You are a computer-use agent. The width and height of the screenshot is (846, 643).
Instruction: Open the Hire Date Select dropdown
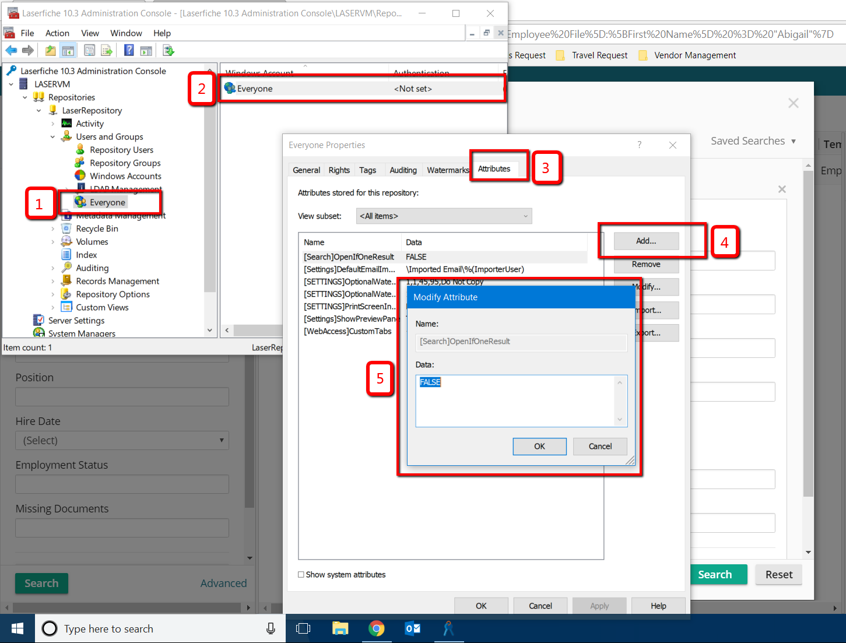point(122,440)
